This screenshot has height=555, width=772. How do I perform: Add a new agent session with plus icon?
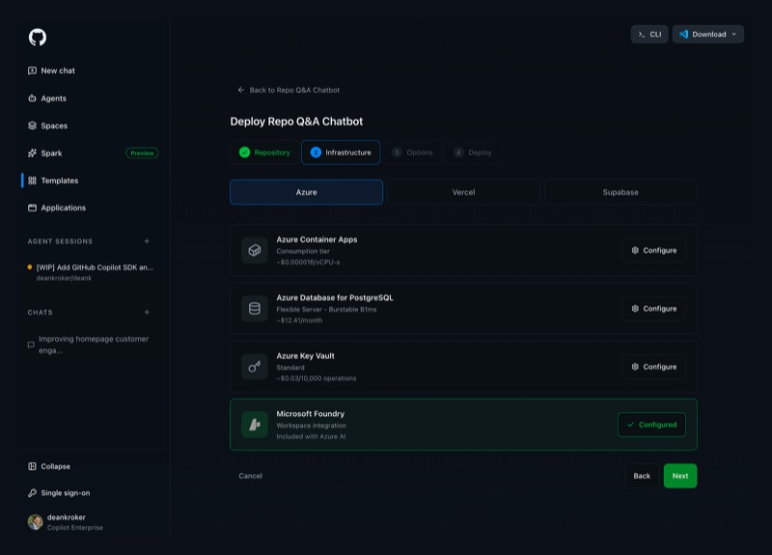click(x=147, y=241)
